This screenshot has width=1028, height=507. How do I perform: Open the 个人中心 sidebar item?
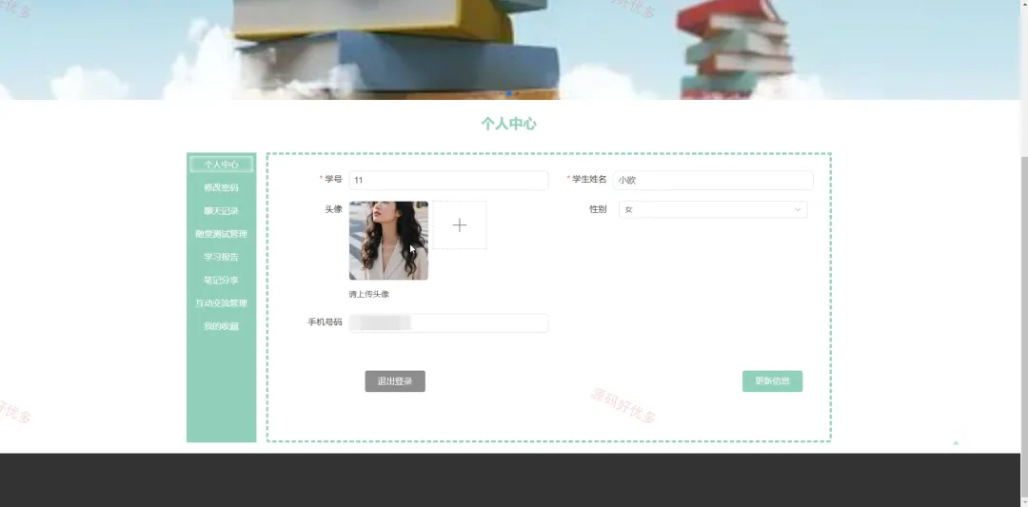click(x=221, y=165)
